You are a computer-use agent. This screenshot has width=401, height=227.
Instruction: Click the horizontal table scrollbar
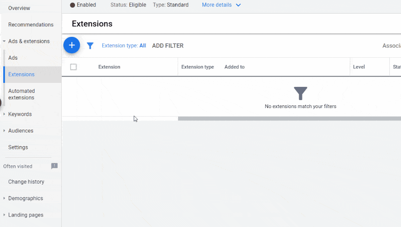[289, 119]
